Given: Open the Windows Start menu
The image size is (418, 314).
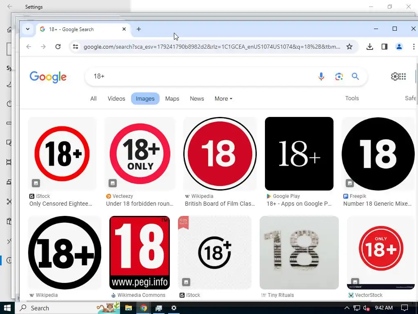Looking at the screenshot, I should pyautogui.click(x=7, y=308).
